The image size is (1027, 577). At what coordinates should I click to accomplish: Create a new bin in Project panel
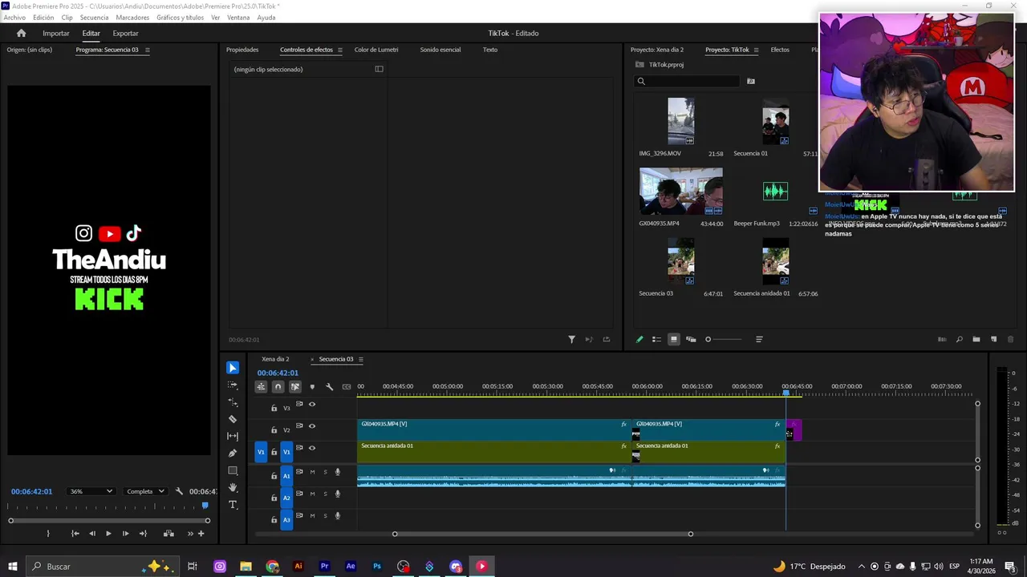[976, 340]
